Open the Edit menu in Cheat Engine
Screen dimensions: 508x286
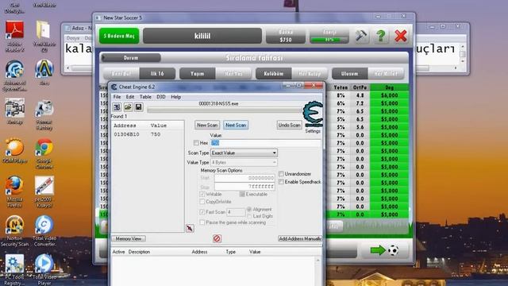(130, 97)
